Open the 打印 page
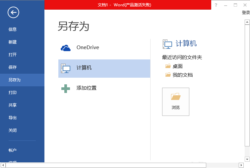This screenshot has width=250, height=168. point(13,92)
